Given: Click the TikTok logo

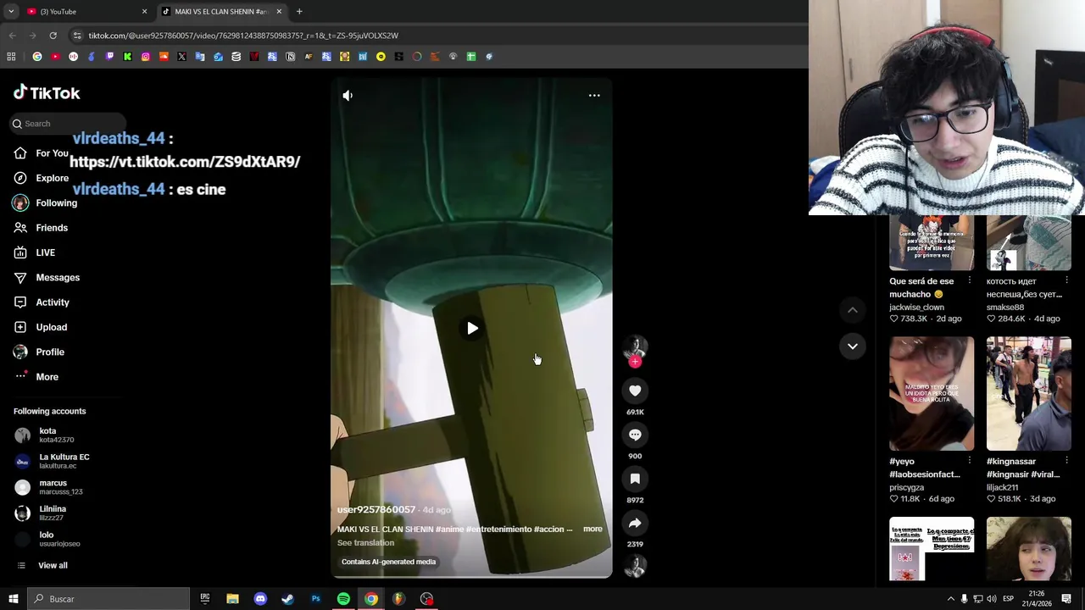Looking at the screenshot, I should pyautogui.click(x=47, y=92).
